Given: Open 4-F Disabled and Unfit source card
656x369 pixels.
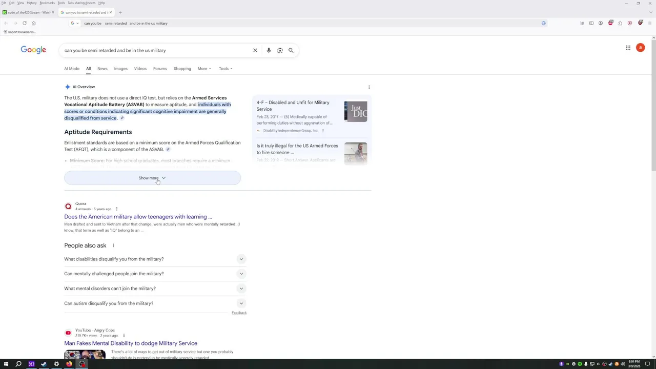Looking at the screenshot, I should click(312, 116).
